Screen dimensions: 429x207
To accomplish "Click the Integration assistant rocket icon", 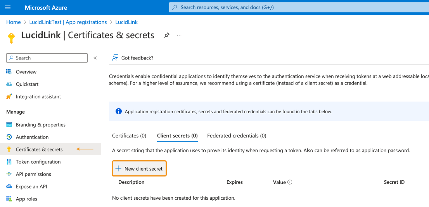I will point(9,97).
